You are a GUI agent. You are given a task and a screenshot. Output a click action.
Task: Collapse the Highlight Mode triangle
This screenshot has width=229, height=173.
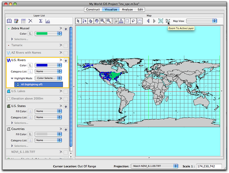pos(12,78)
